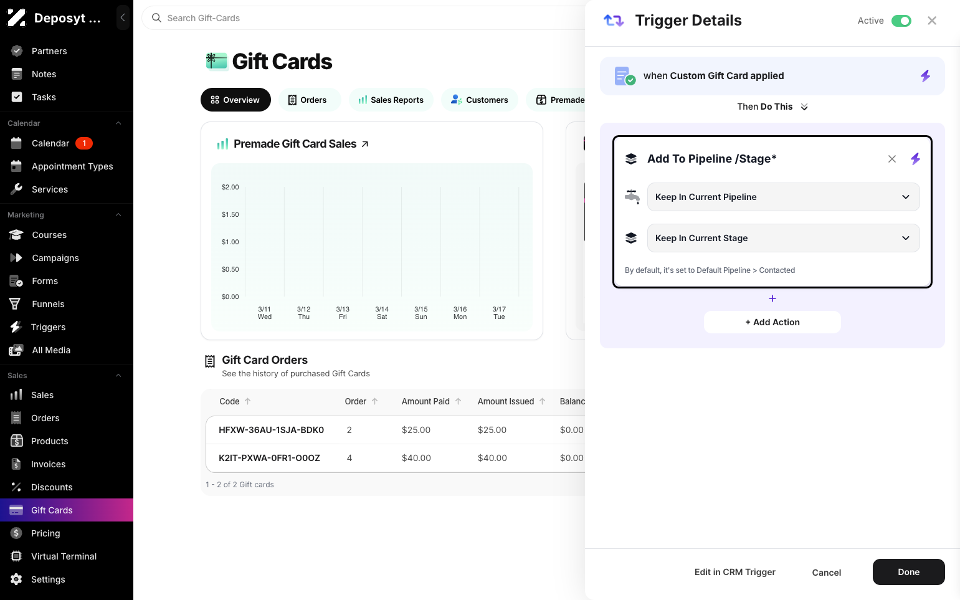Viewport: 960px width, 600px height.
Task: Click Edit in CRM Trigger
Action: point(734,572)
